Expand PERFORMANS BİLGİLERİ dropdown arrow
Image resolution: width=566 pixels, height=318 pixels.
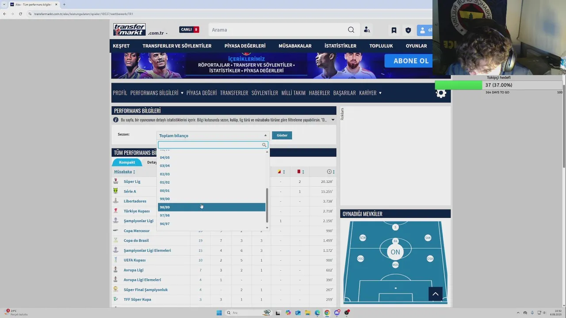tap(182, 93)
